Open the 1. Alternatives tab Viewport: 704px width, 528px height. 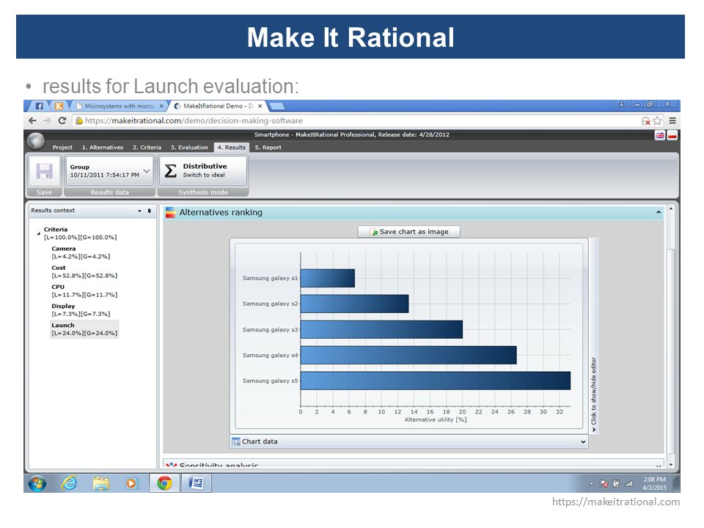[x=103, y=147]
